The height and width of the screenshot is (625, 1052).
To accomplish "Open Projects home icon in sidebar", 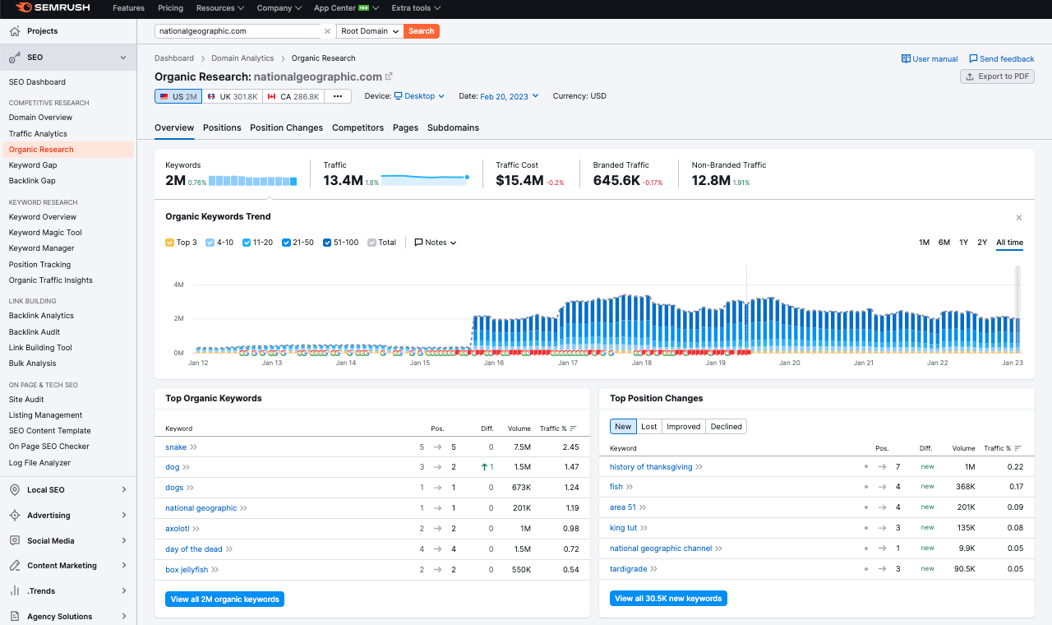I will point(15,31).
